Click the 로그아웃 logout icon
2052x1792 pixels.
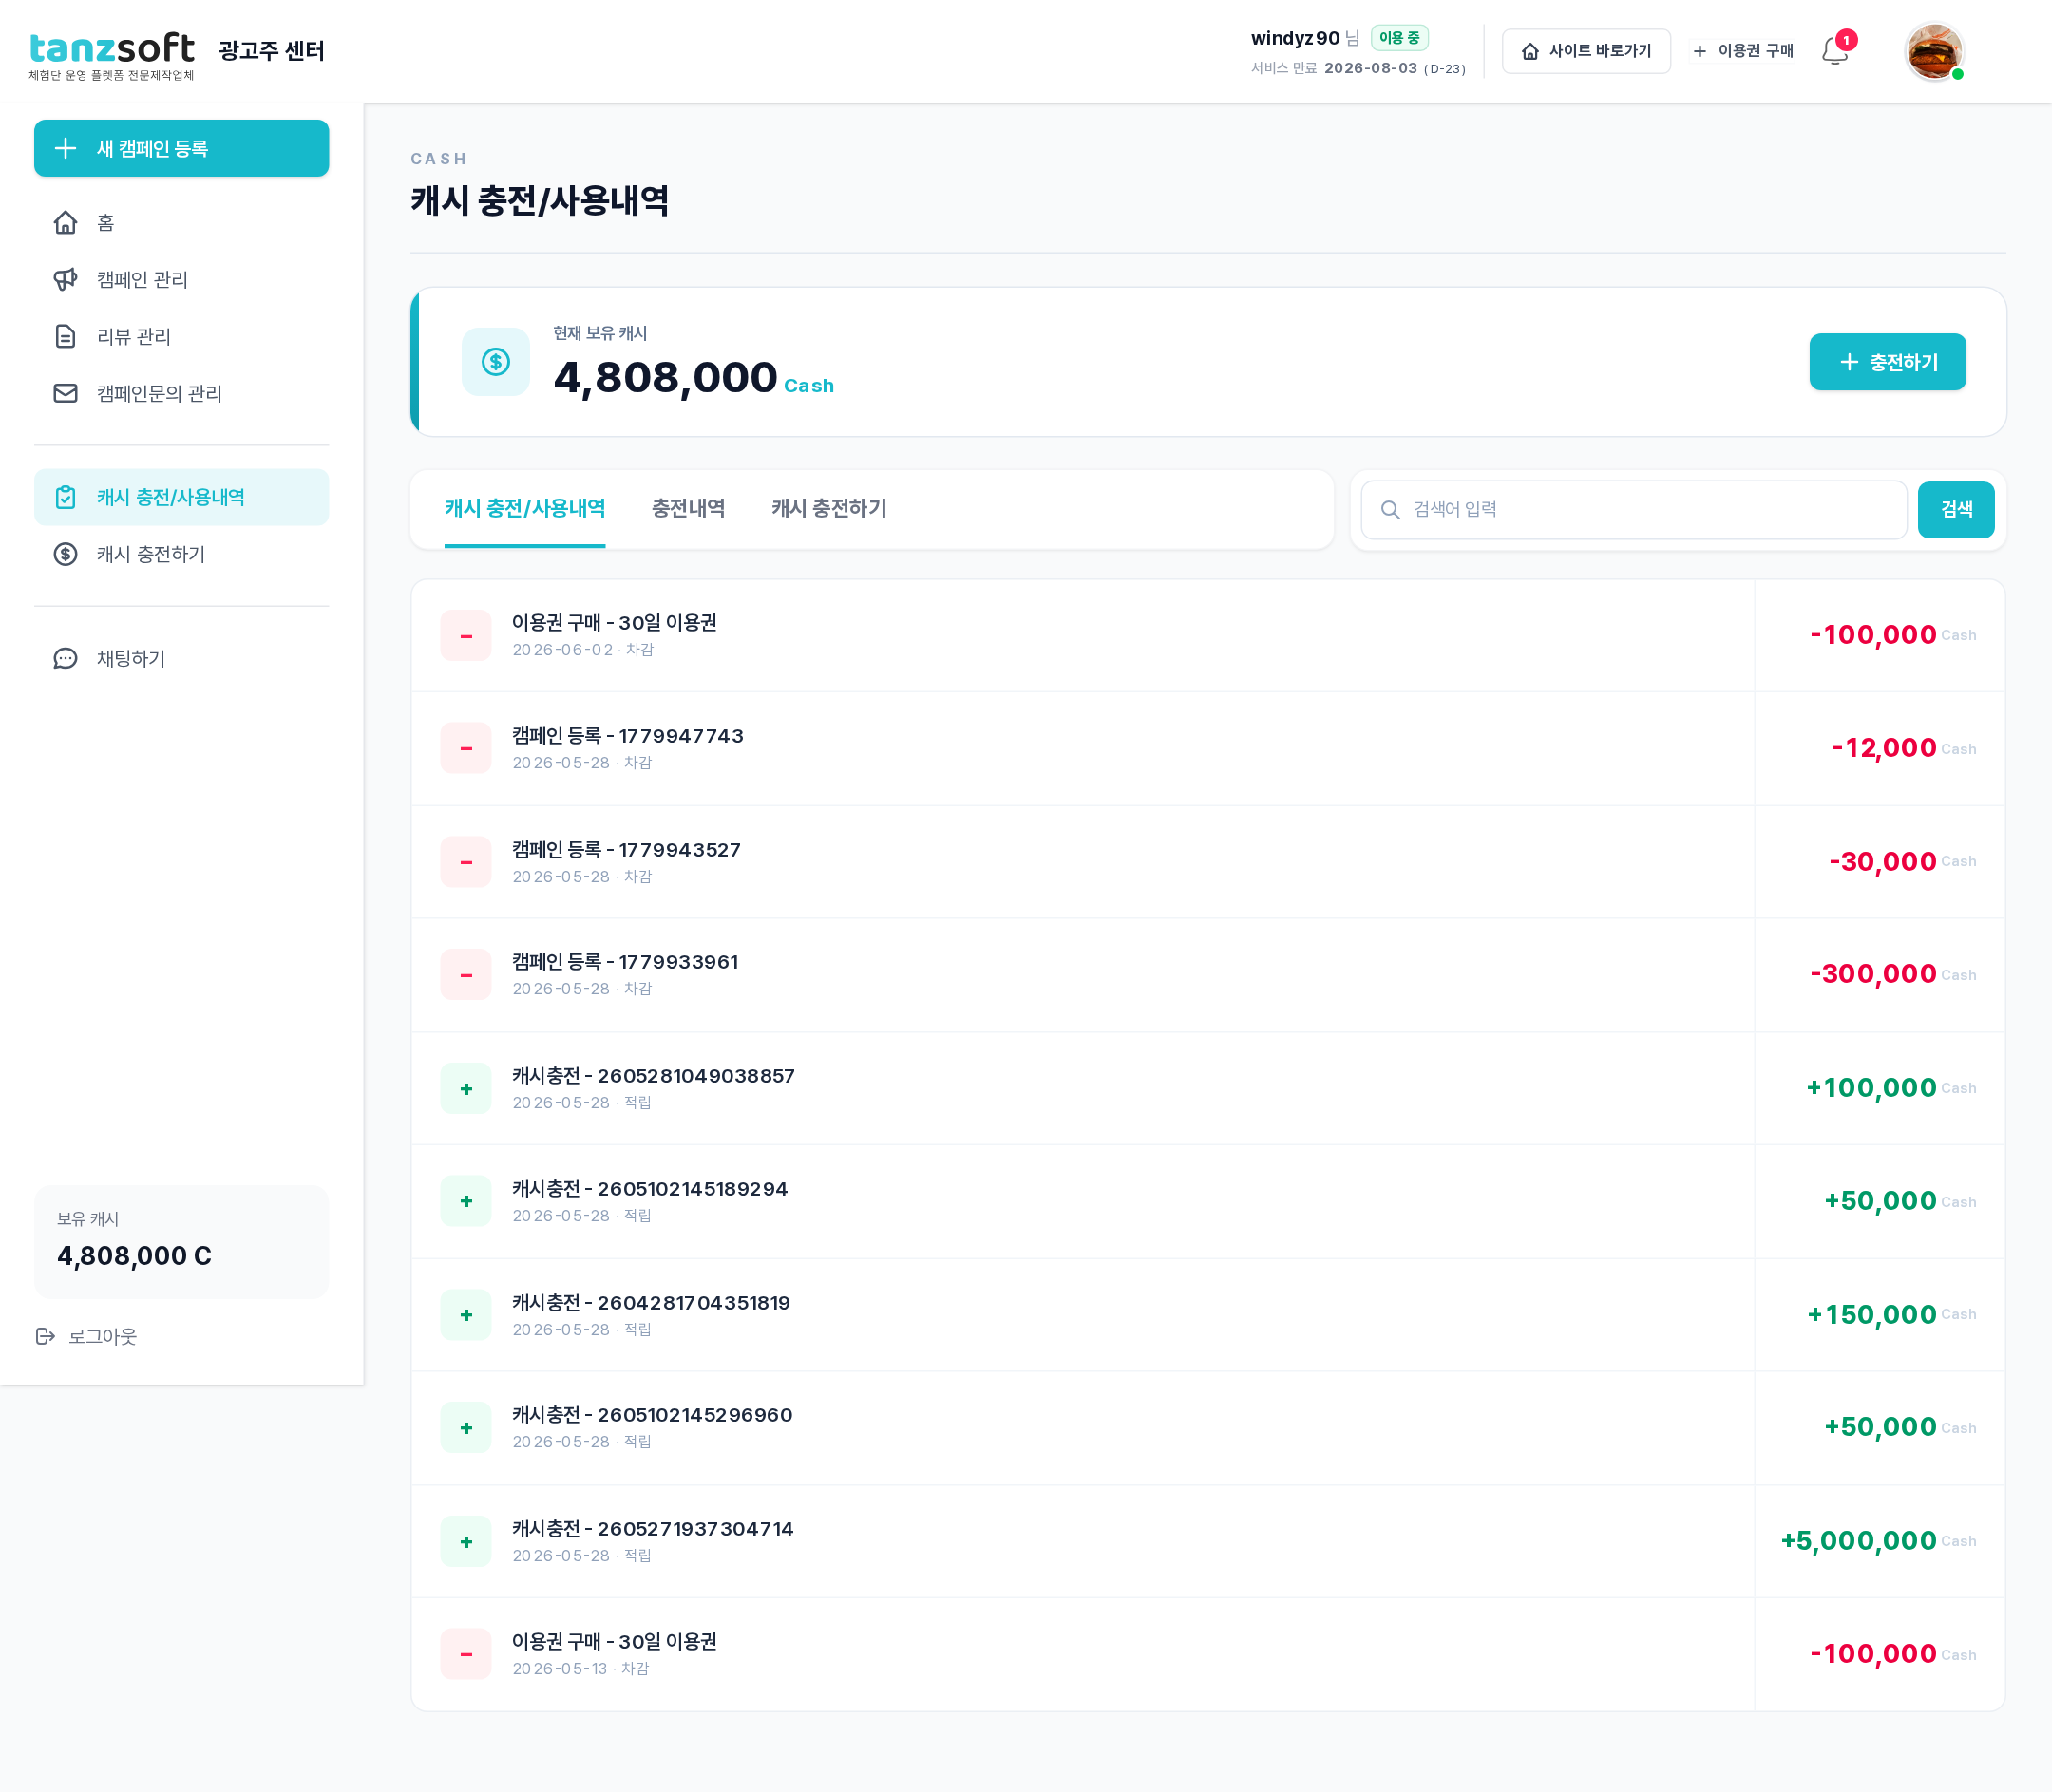(x=45, y=1336)
